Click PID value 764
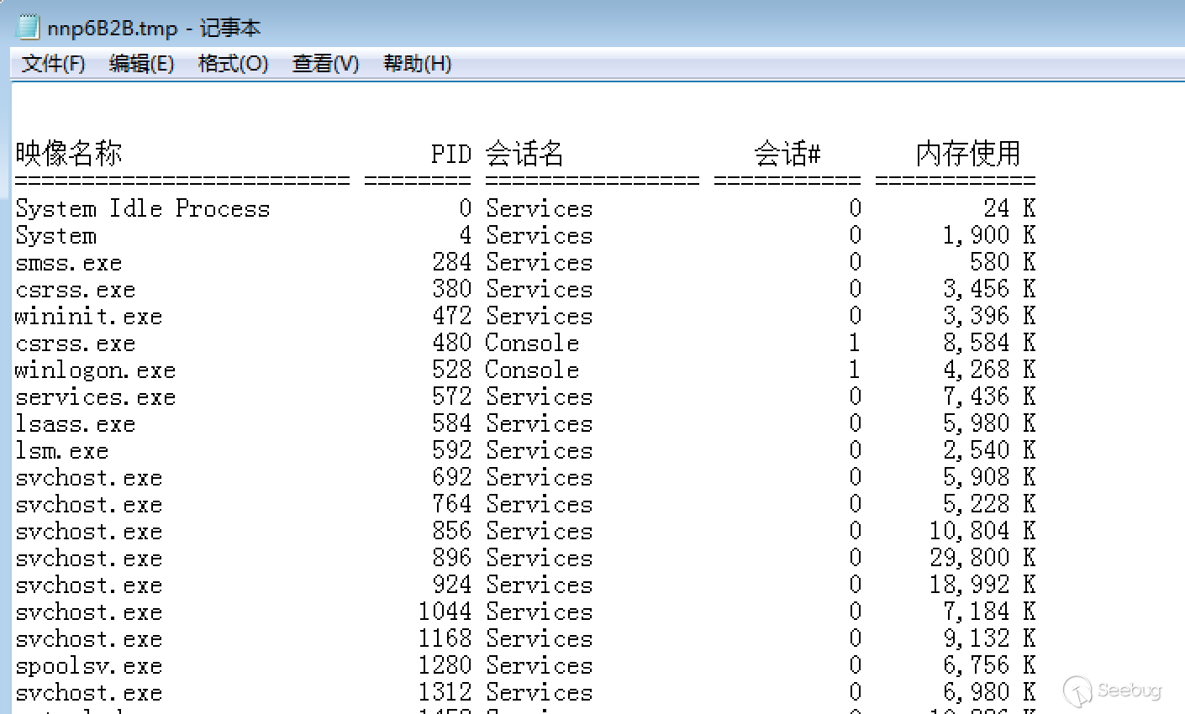 click(x=452, y=504)
